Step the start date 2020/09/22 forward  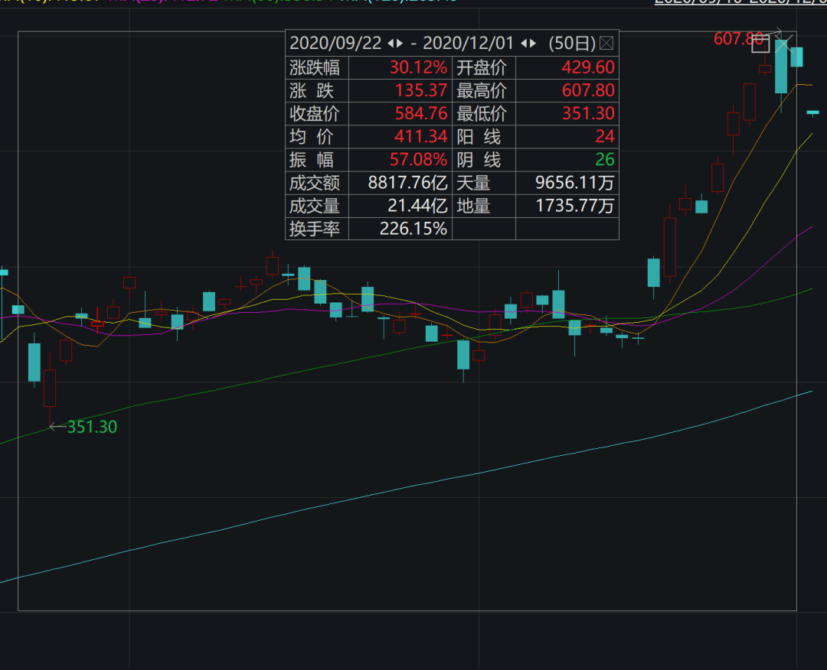[x=399, y=43]
